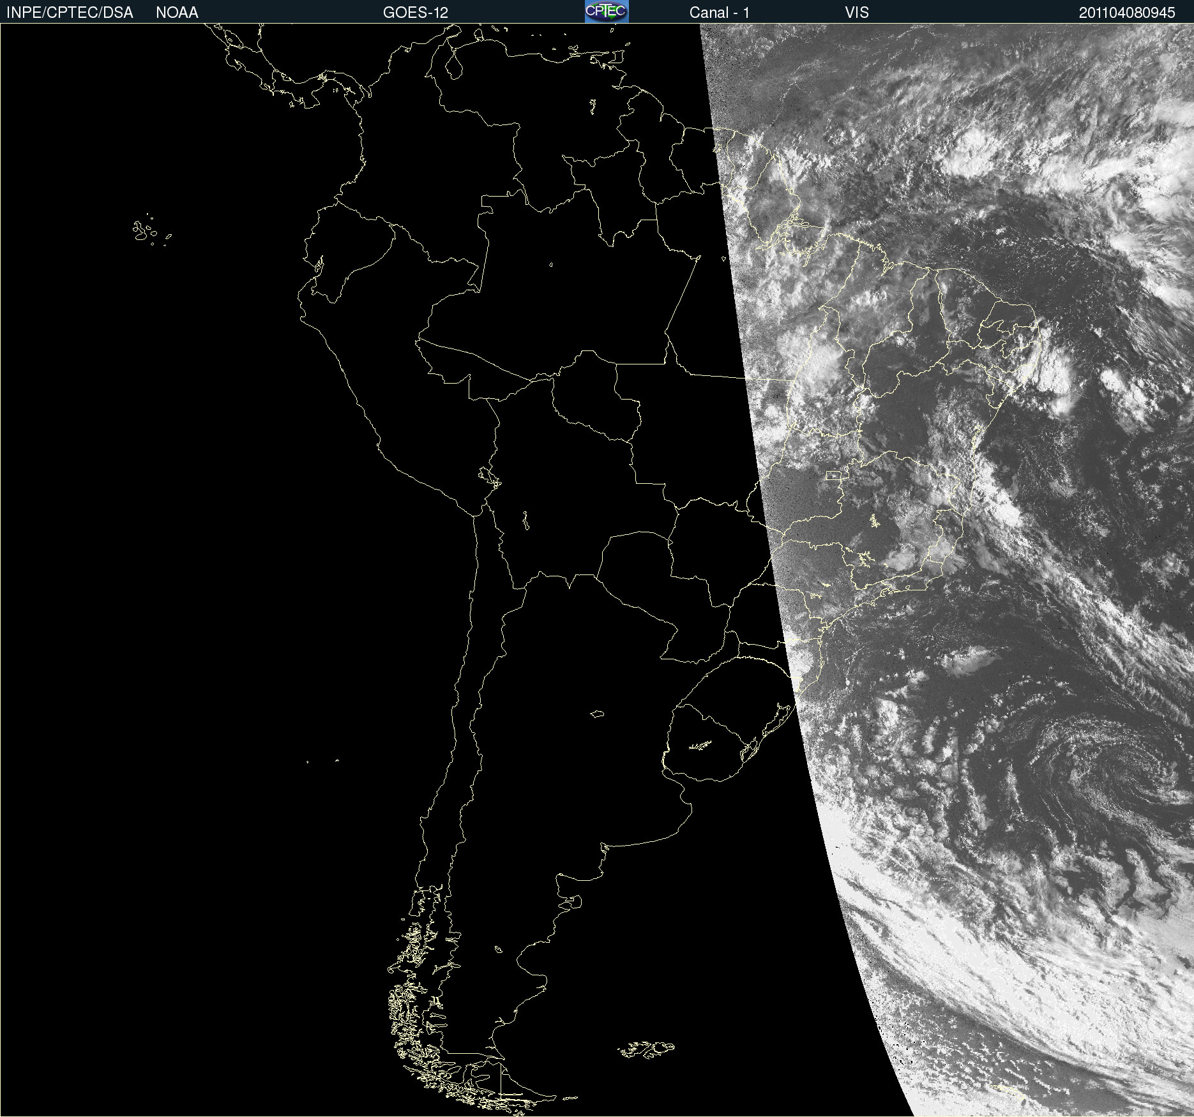Click the timestamp 201104080945

coord(1127,13)
